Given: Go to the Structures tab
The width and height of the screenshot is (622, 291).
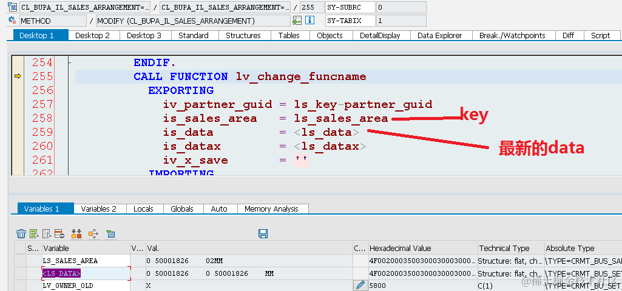Looking at the screenshot, I should 243,35.
